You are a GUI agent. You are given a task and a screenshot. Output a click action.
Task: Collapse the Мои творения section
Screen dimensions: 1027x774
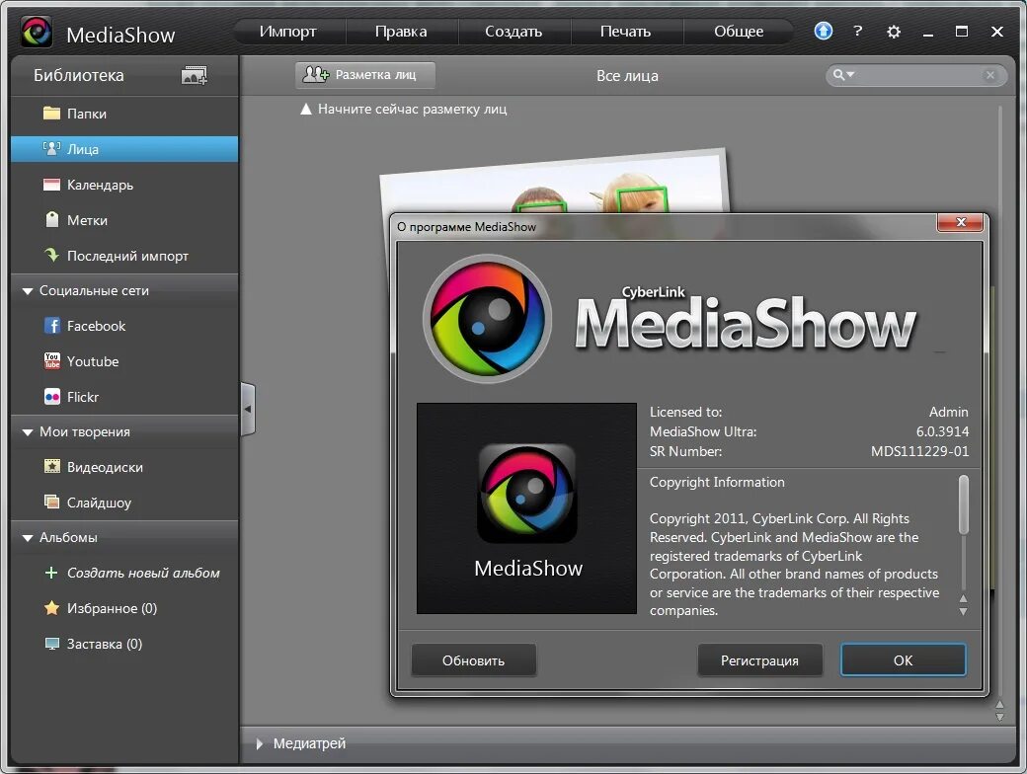[x=28, y=432]
